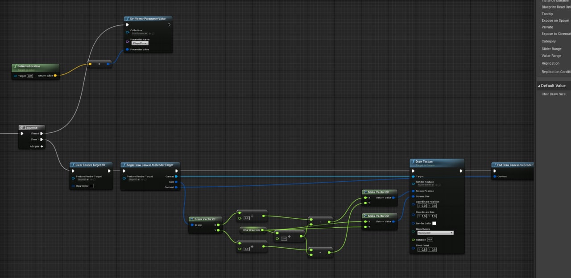Viewport: 571px width, 278px height.
Task: Add pin on the Sequence node
Action: (x=36, y=146)
